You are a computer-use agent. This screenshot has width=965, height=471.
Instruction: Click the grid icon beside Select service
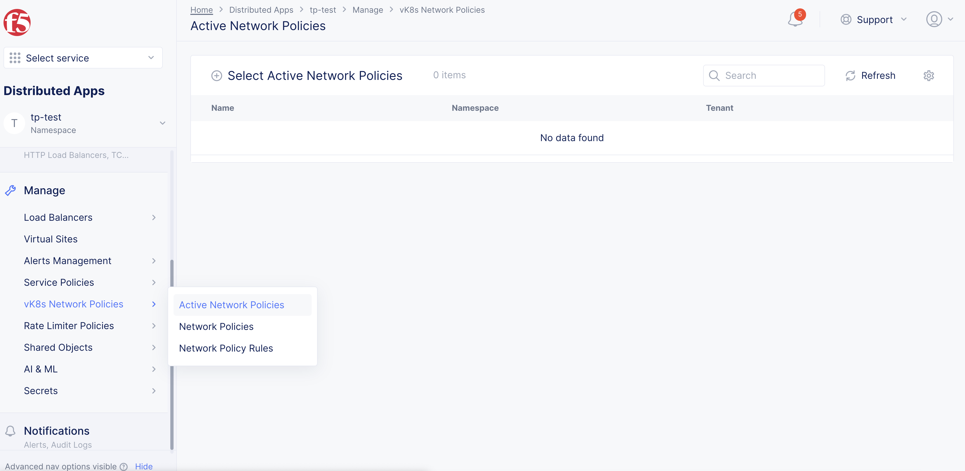tap(15, 58)
